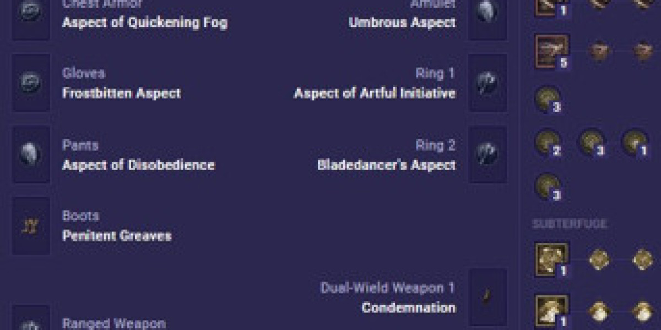Click the second Subterfuge skill node

(x=552, y=311)
